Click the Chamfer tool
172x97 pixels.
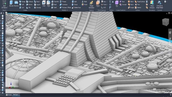click(x=55, y=2)
